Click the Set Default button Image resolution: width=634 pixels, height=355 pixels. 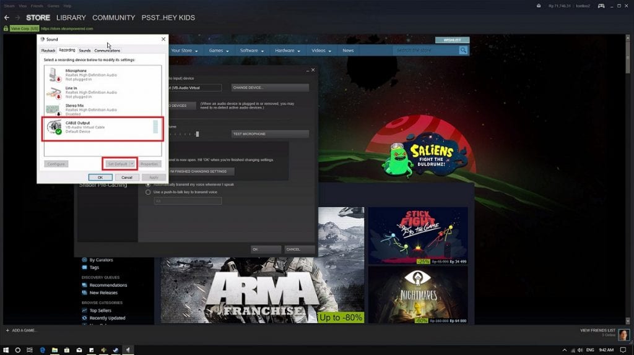click(x=117, y=164)
